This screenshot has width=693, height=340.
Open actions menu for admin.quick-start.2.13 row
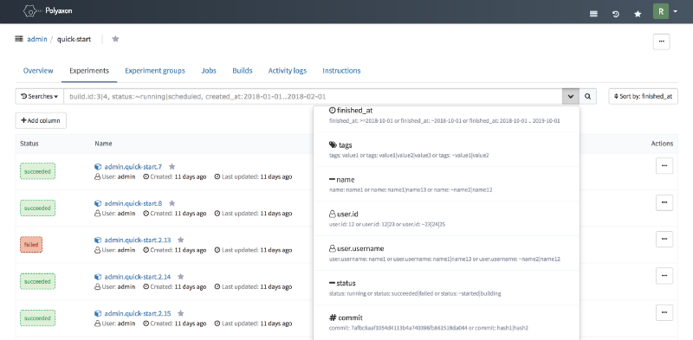pyautogui.click(x=664, y=239)
